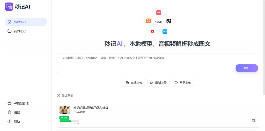Image resolution: width=265 pixels, height=131 pixels.
Task: Click the Xiaohongshu platform icon
Action: (x=158, y=12)
